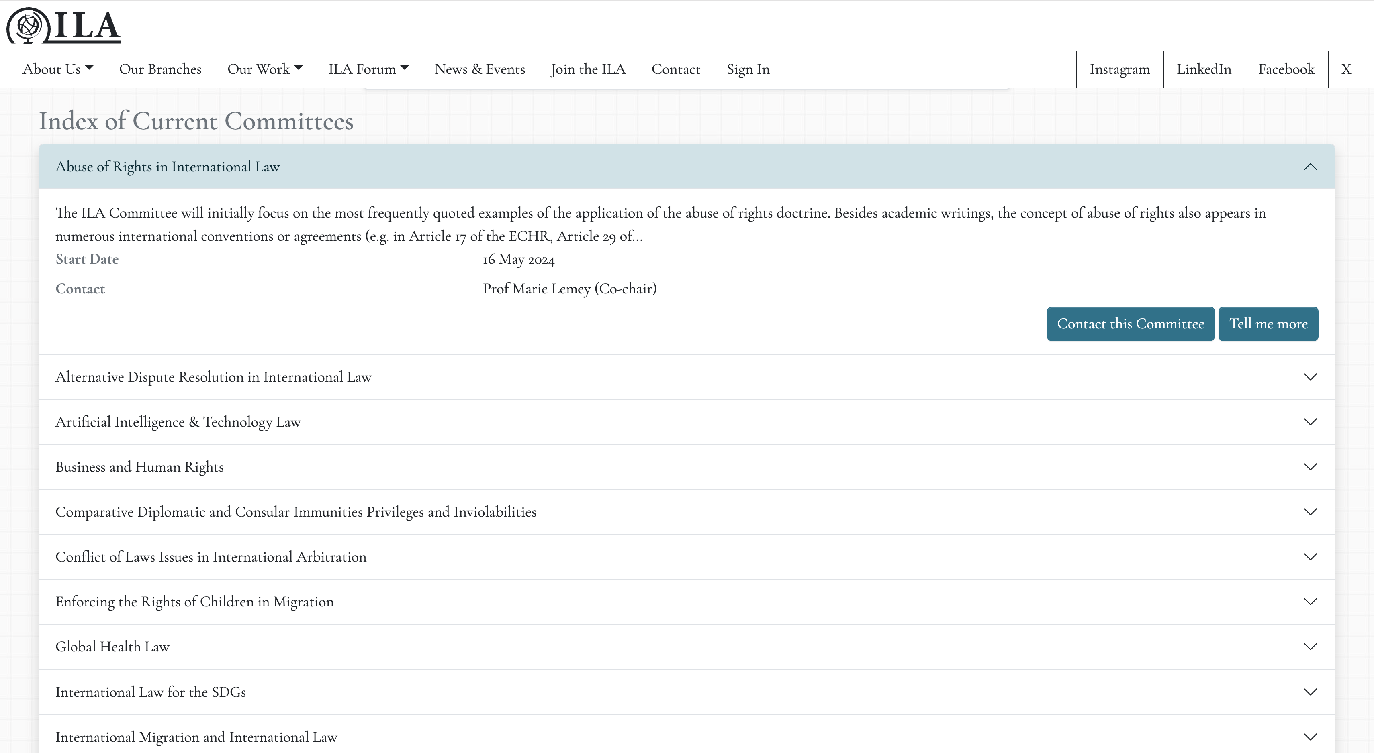This screenshot has width=1374, height=753.
Task: Select the '16 May 2024' start date text
Action: (518, 260)
